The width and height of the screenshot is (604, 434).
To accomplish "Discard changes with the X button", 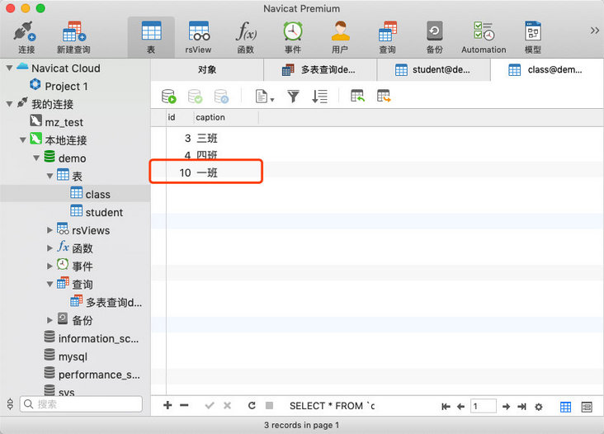I will (227, 405).
